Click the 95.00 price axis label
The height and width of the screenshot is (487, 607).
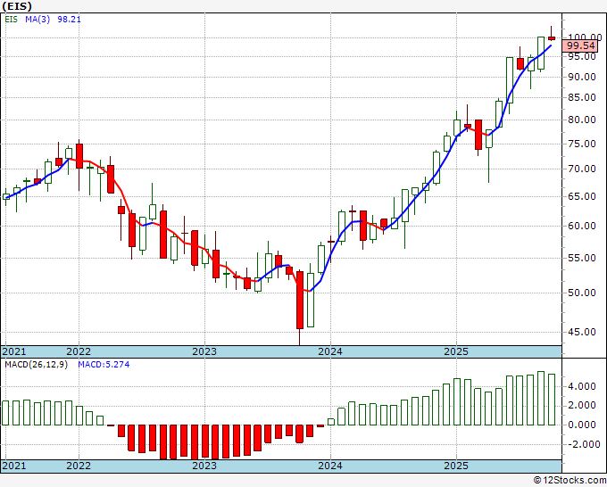pos(582,56)
